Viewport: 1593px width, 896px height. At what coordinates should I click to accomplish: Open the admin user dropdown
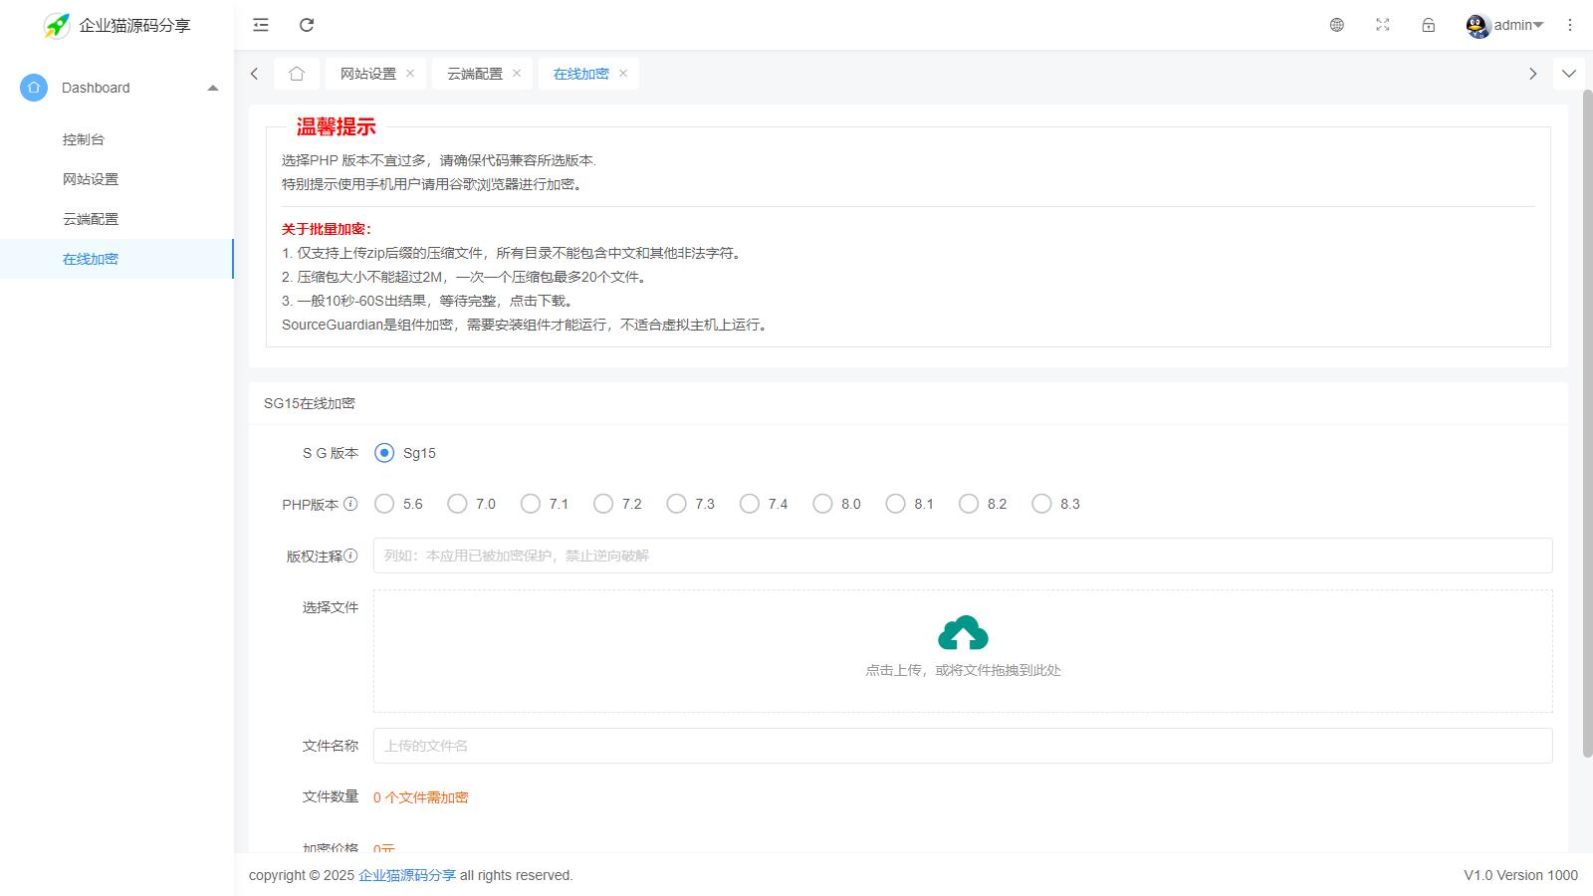pyautogui.click(x=1505, y=25)
